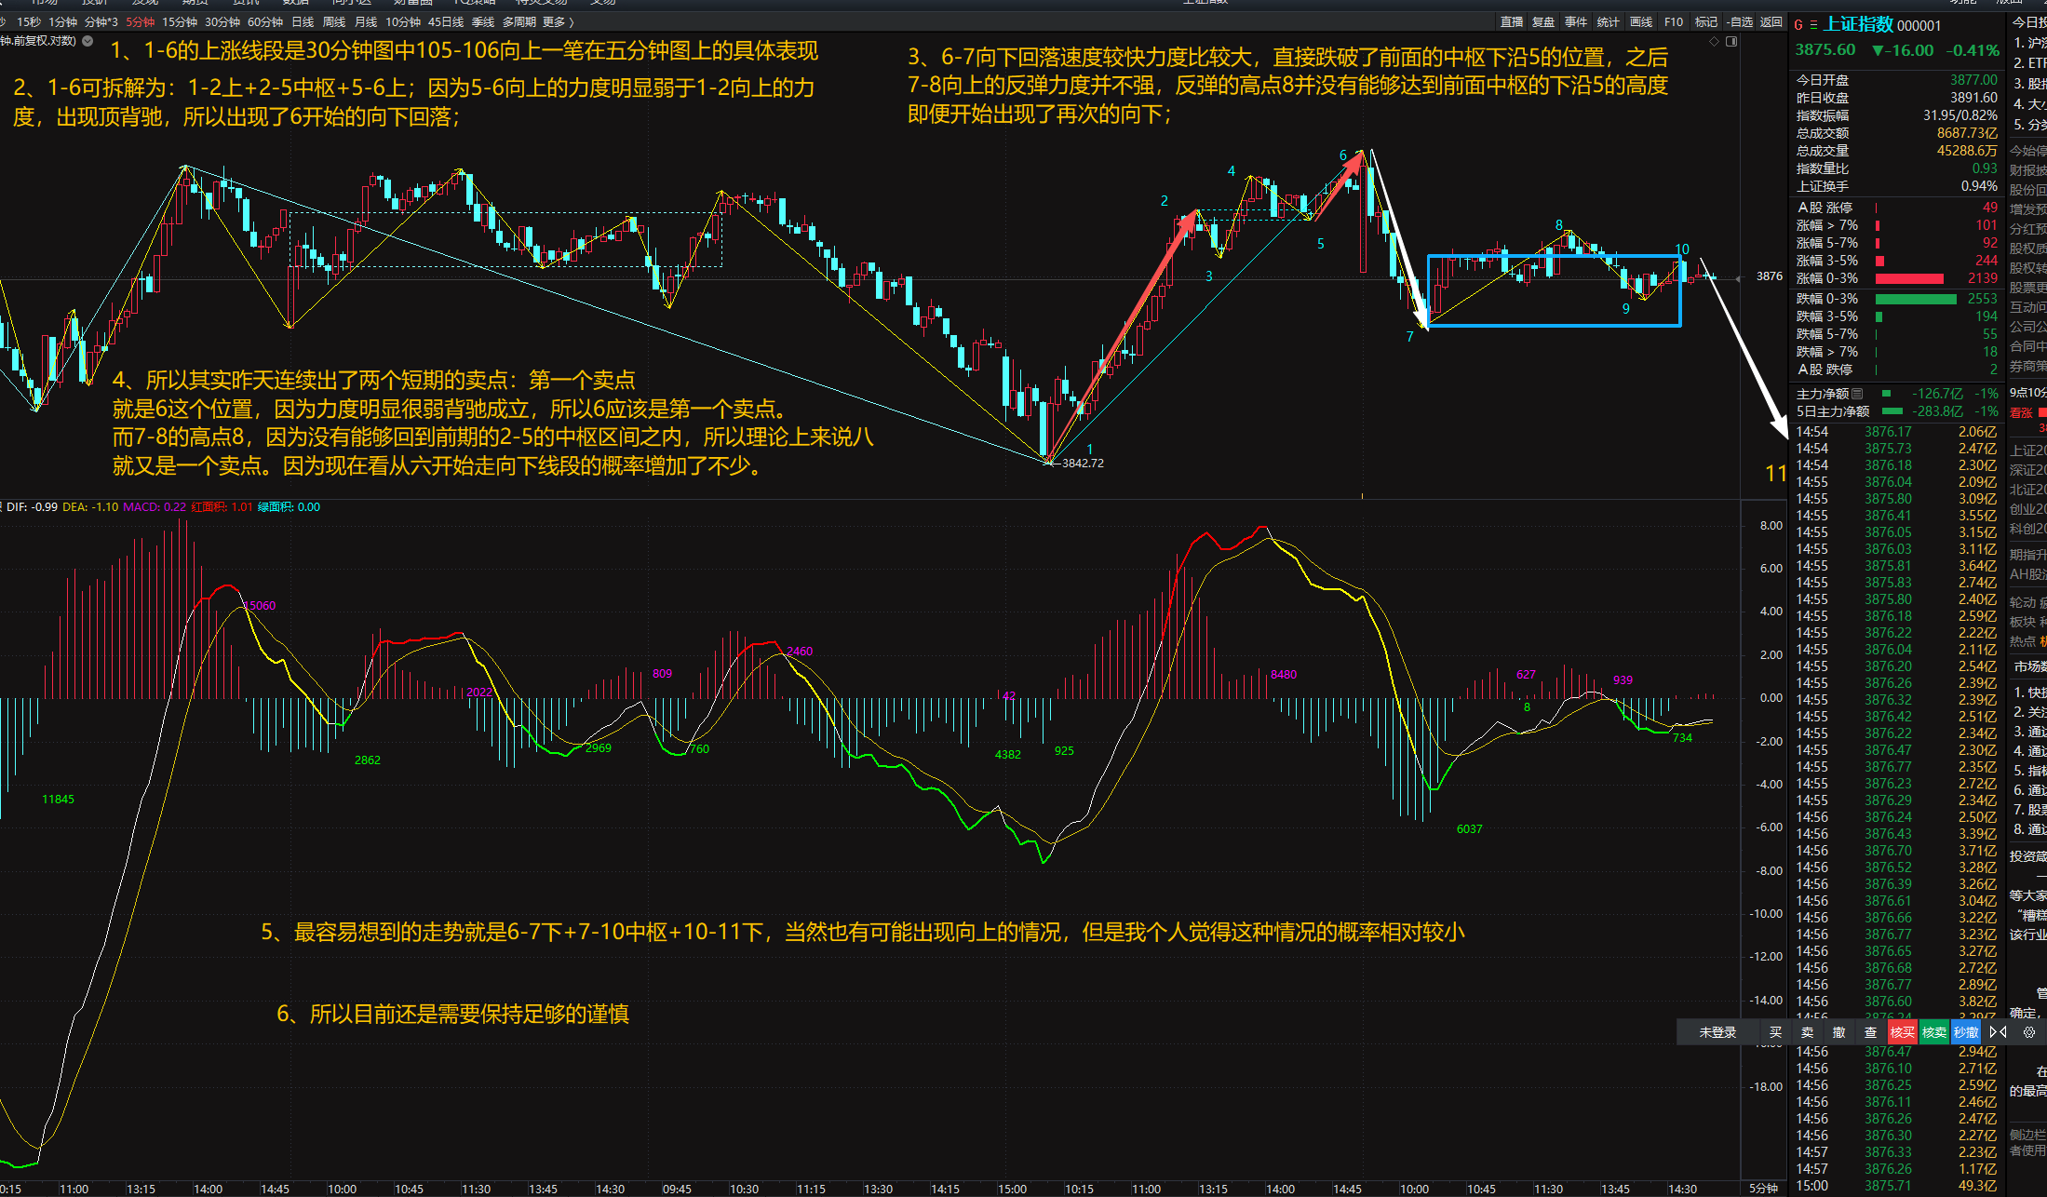This screenshot has height=1197, width=2047.
Task: Click the 未登录 login button
Action: (x=1717, y=1032)
